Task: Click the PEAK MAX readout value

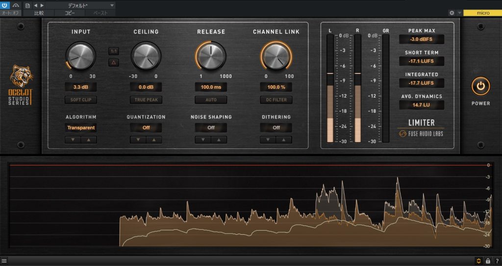Action: click(422, 39)
